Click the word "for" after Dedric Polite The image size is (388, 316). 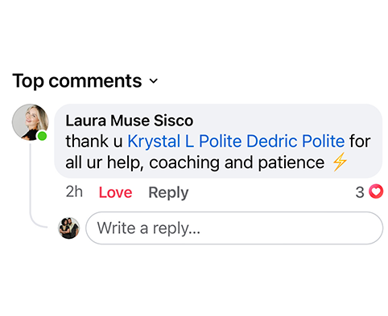[x=360, y=142]
